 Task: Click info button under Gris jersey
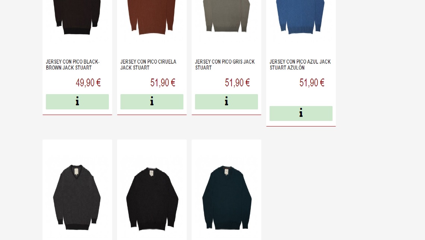point(226,102)
